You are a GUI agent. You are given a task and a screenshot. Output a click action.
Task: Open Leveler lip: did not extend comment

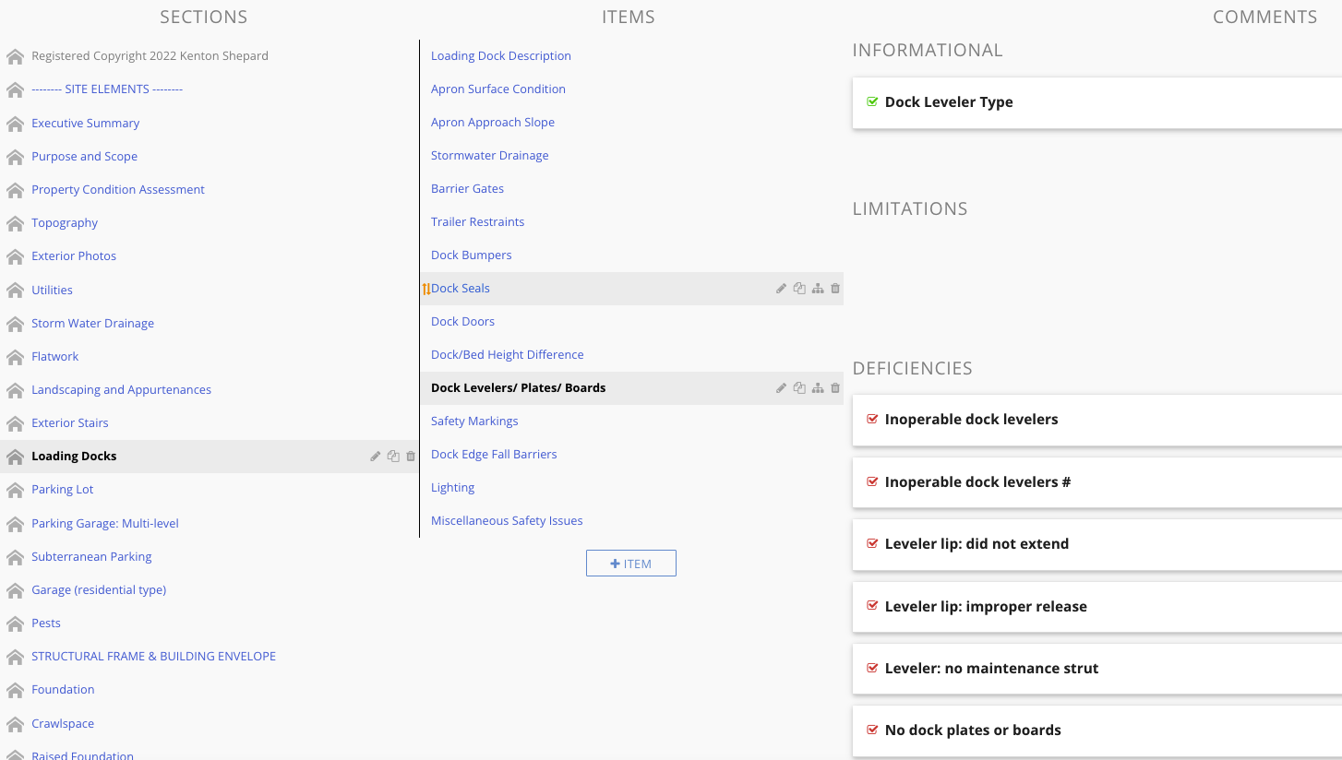[977, 544]
